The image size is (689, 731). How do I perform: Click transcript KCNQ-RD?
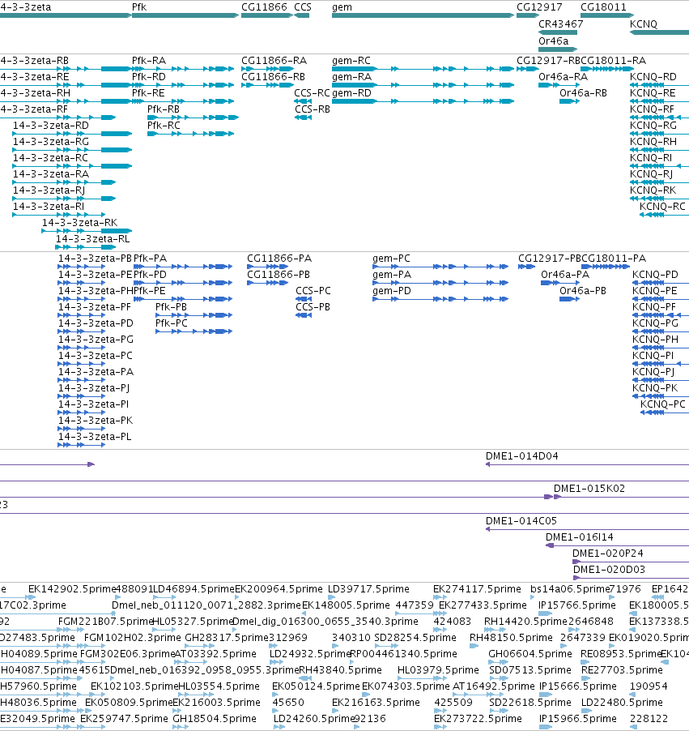tap(653, 77)
